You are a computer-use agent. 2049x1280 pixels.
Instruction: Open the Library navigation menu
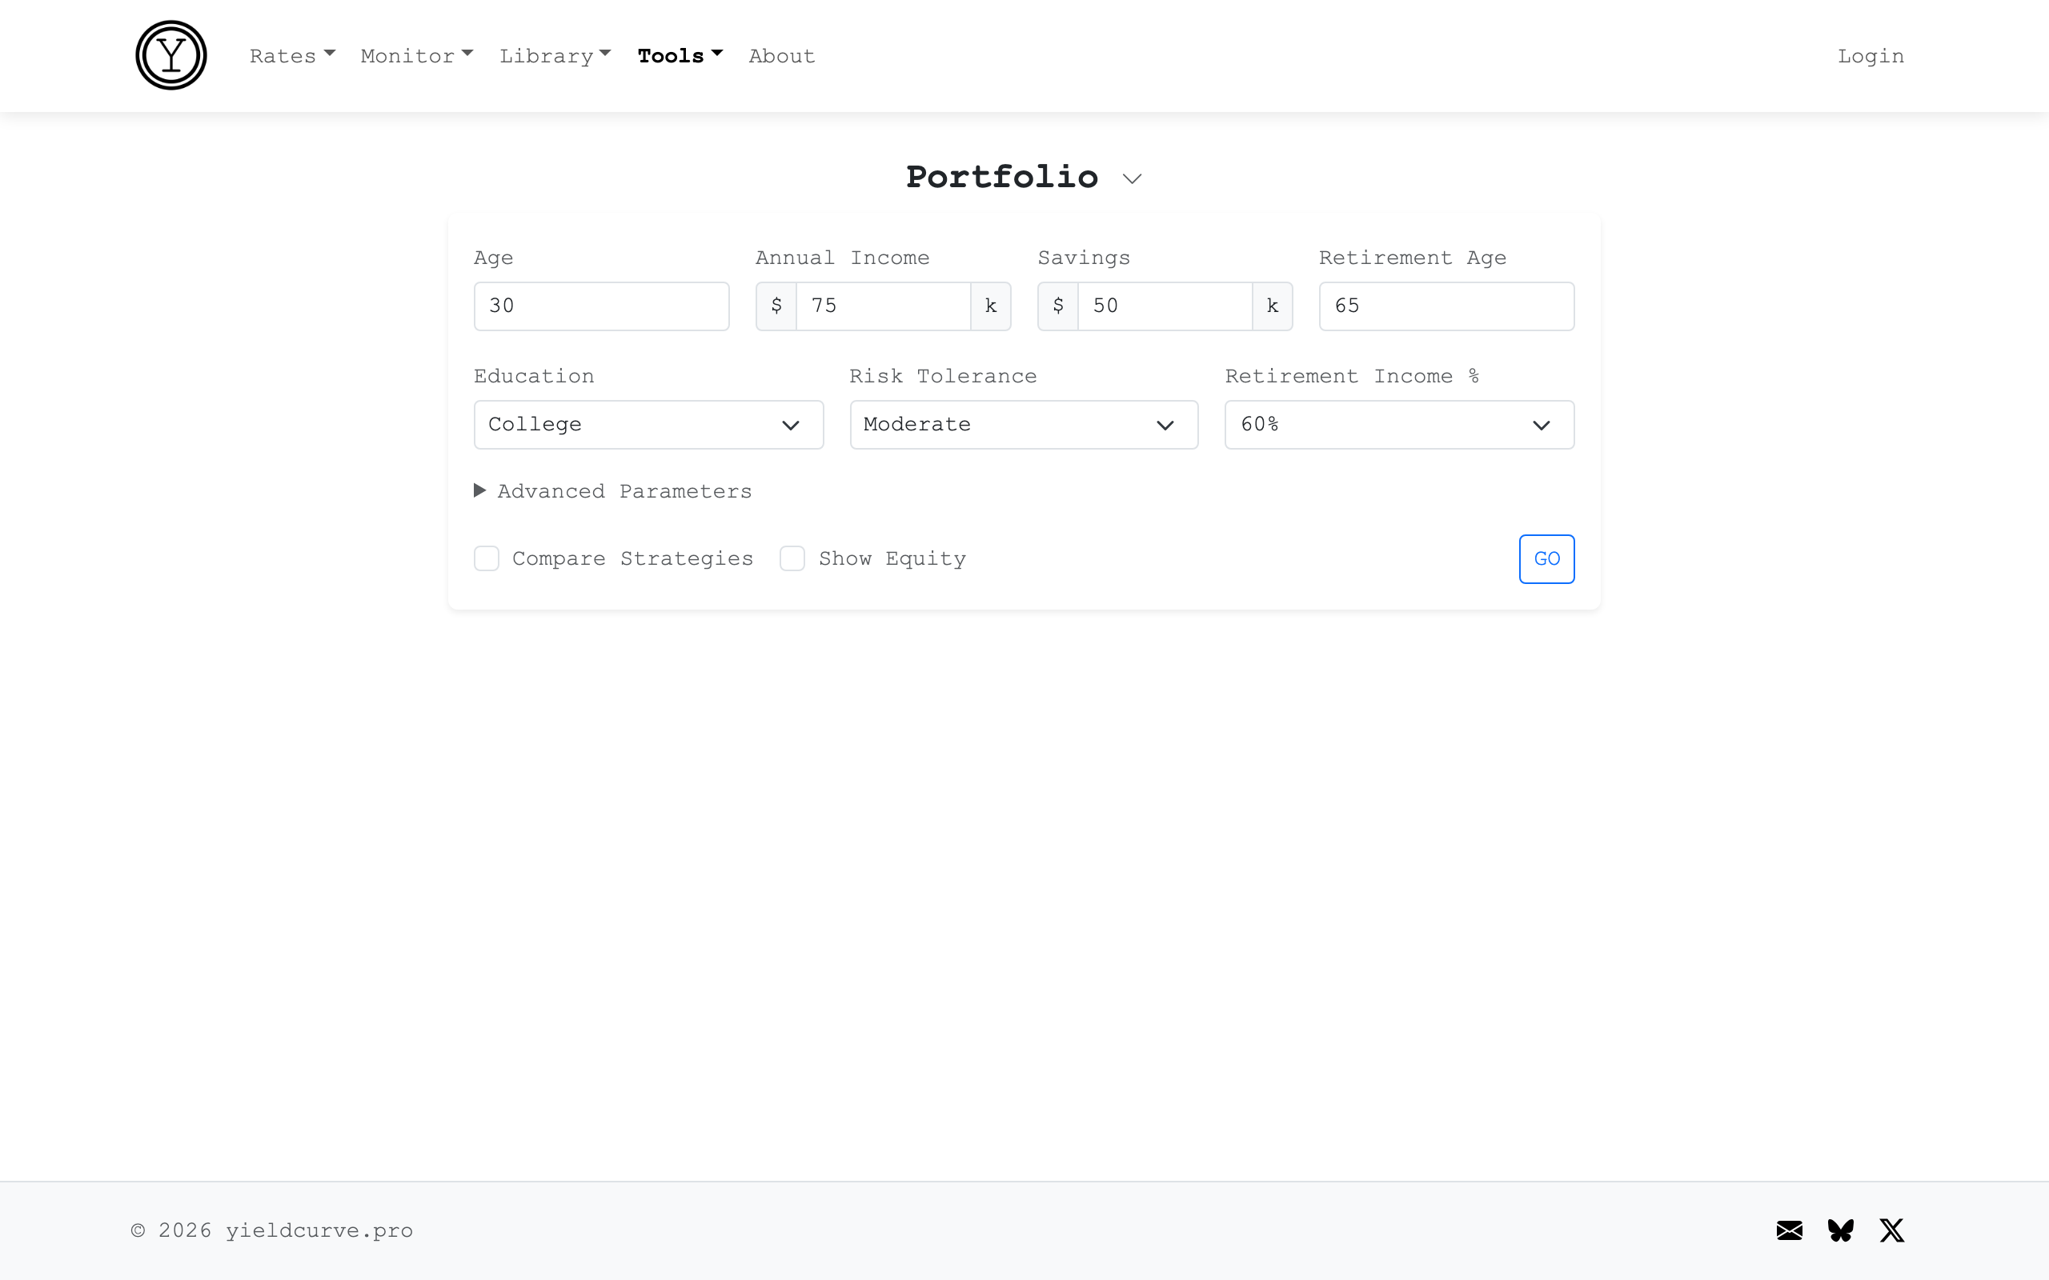coord(555,56)
